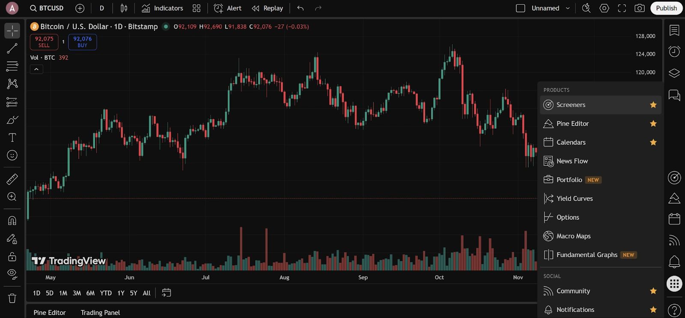This screenshot has height=318, width=685.
Task: Click the Publish button
Action: coord(666,8)
